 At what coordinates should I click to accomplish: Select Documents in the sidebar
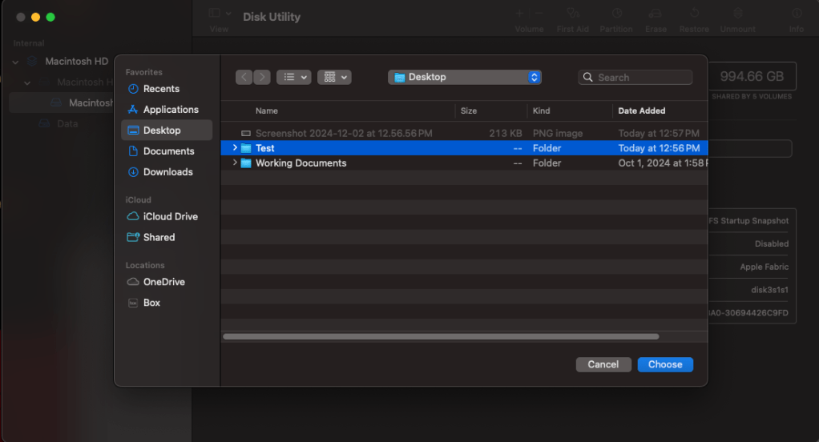click(x=168, y=151)
